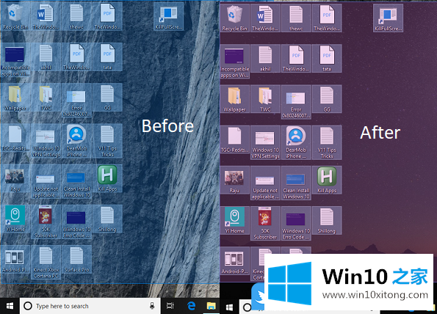Select the Wallpaper folder on the Before desktop
The image size is (437, 314).
15,97
